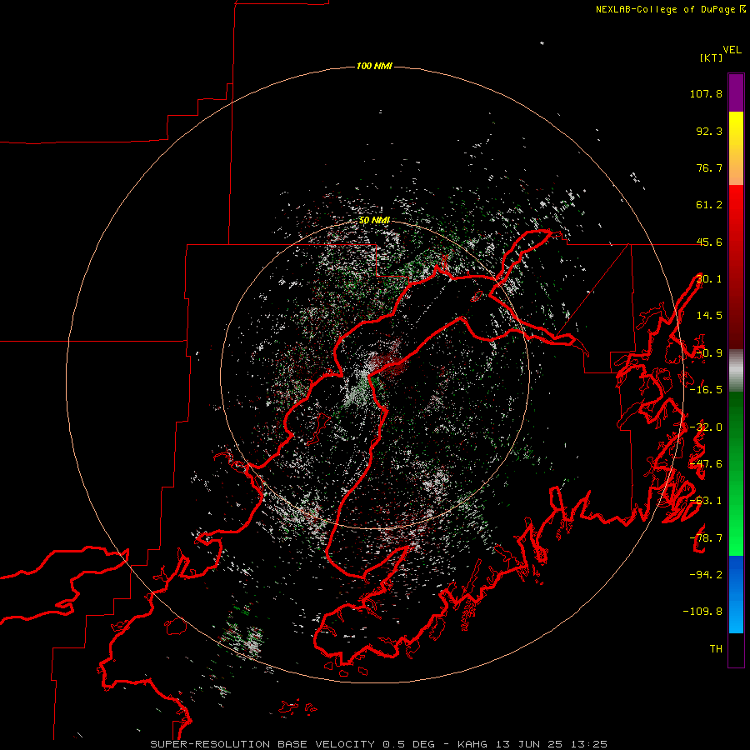Click the 76.7 velocity scale value
This screenshot has height=750, width=750.
(709, 167)
